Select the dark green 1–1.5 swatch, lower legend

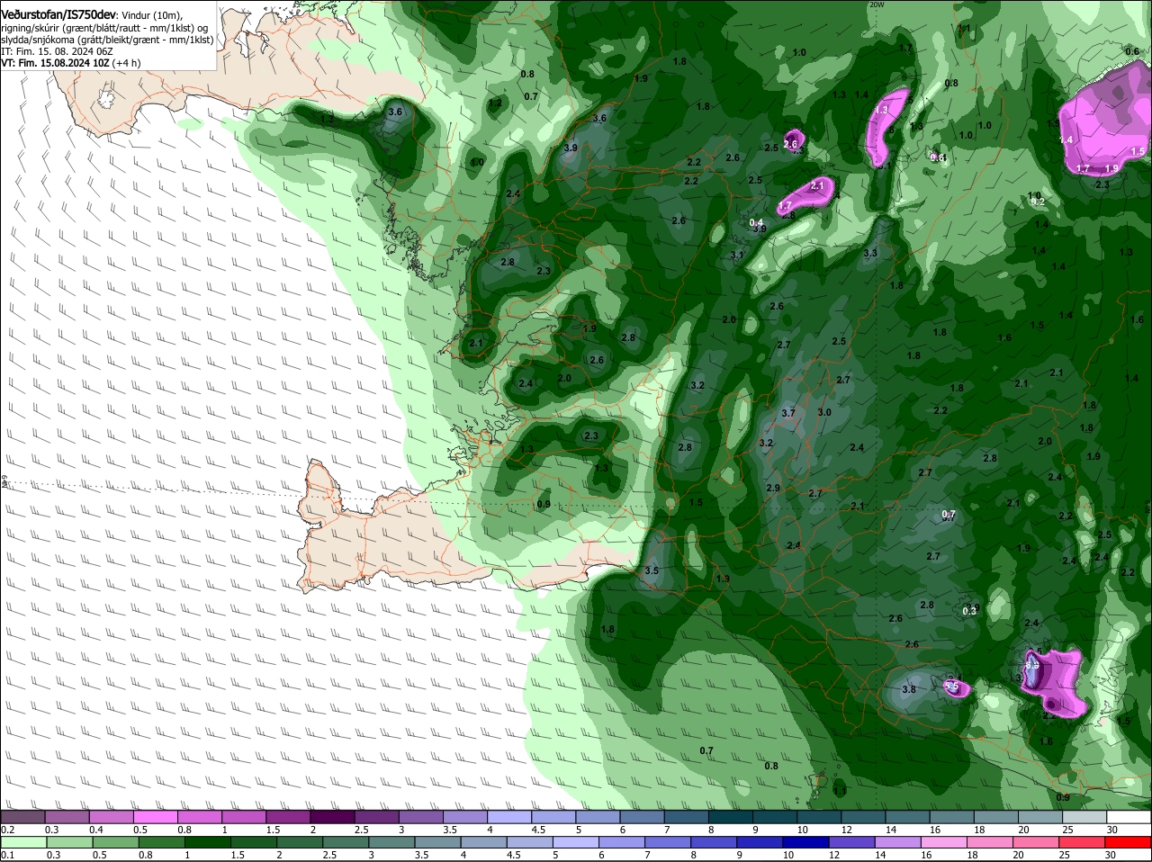click(x=207, y=842)
